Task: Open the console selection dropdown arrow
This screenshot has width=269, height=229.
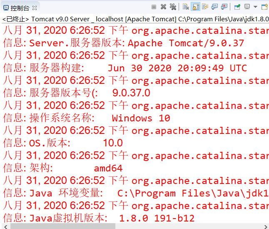Action: (x=255, y=7)
